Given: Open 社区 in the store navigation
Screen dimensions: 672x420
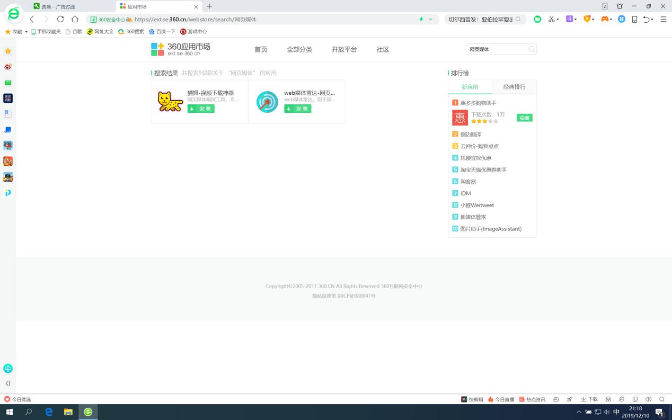Looking at the screenshot, I should coord(383,49).
